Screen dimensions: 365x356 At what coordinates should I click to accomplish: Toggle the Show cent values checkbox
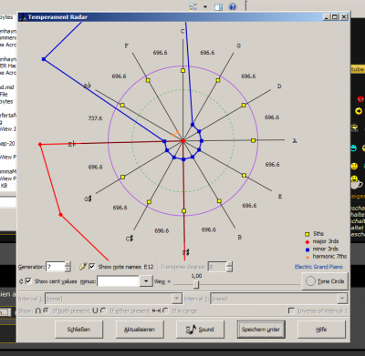pos(28,281)
